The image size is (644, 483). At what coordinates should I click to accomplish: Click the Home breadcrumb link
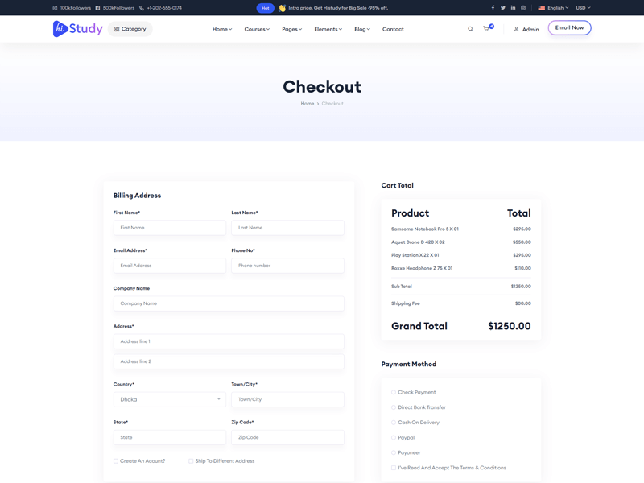pos(308,104)
